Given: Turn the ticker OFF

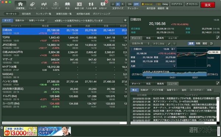Looking at the screenshot, I should tap(136, 4).
